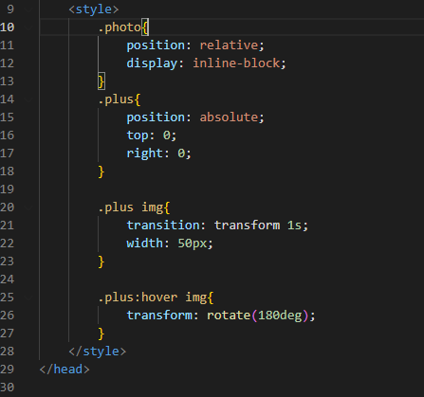Click the 'top' property
The image size is (424, 397).
(x=138, y=135)
